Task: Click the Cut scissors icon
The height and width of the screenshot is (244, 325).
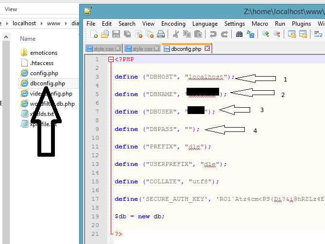Action: (x=176, y=34)
